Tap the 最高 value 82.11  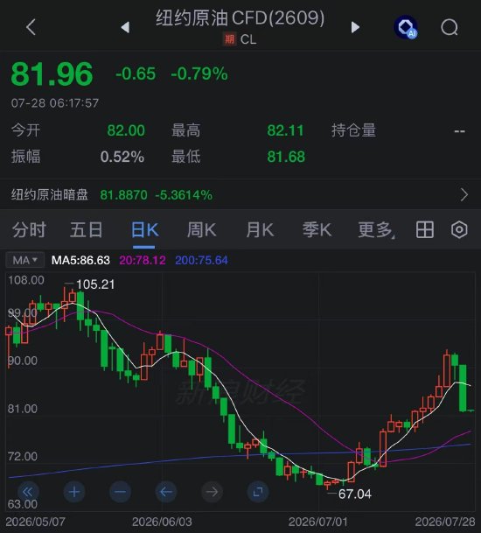285,130
